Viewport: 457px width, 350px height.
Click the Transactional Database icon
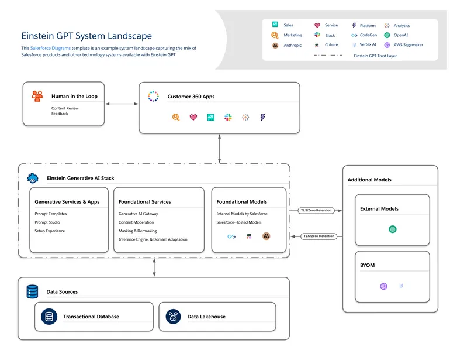point(49,317)
